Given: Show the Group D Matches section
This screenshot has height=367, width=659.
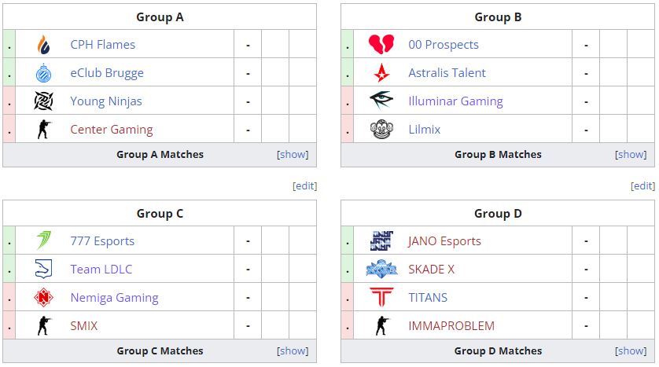Looking at the screenshot, I should (x=631, y=351).
